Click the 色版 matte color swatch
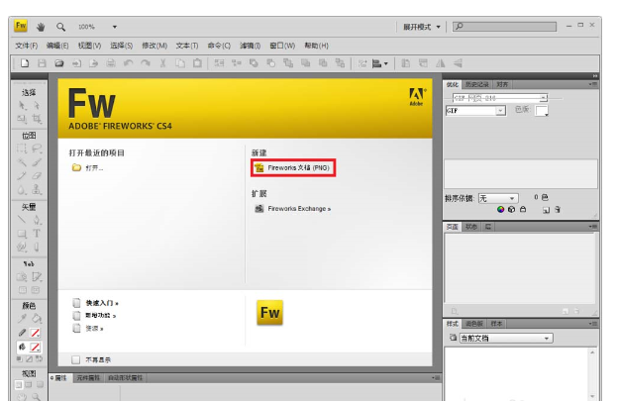 542,111
